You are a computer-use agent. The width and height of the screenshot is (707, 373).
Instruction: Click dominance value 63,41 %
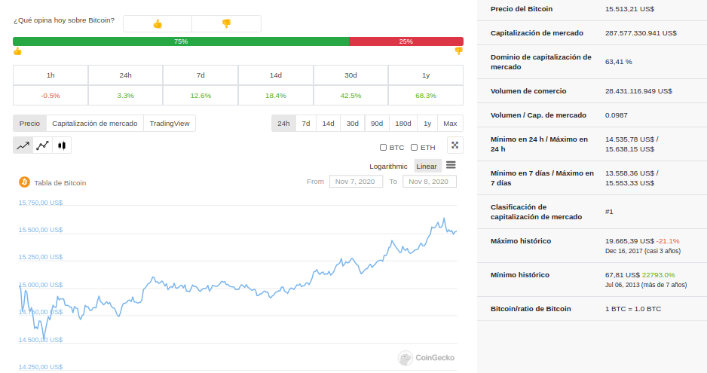pos(619,62)
